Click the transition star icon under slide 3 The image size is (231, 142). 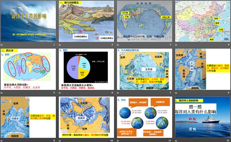coord(118,44)
